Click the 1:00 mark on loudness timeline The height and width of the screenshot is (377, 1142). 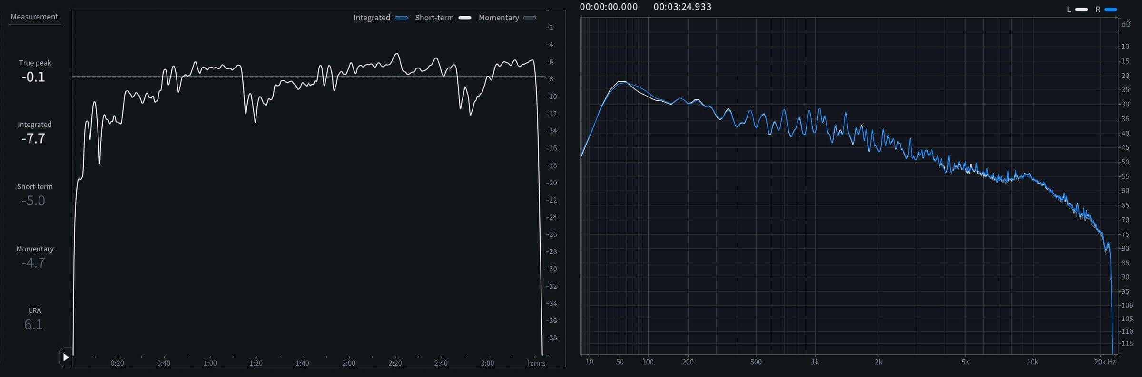[210, 363]
